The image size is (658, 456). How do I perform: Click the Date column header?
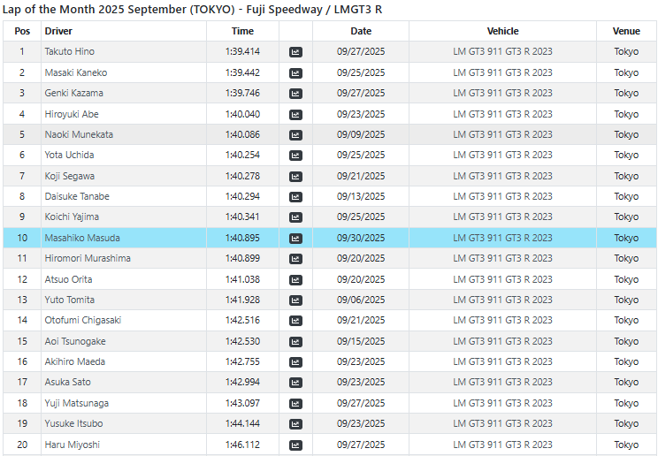(x=361, y=31)
